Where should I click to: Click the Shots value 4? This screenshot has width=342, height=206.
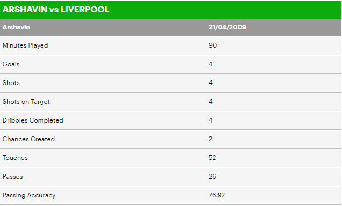(x=210, y=83)
